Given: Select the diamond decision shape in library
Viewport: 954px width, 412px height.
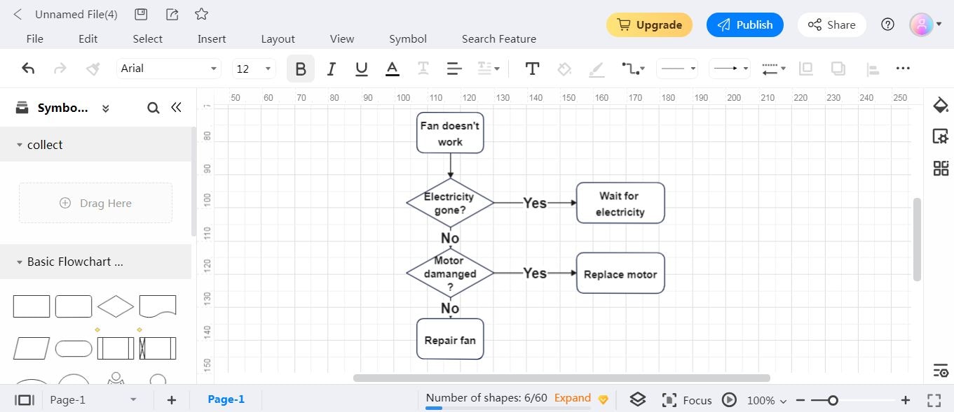Looking at the screenshot, I should click(116, 306).
